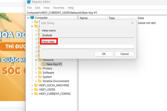Click the Network folder icon
This screenshot has width=167, height=111.
point(40,60)
